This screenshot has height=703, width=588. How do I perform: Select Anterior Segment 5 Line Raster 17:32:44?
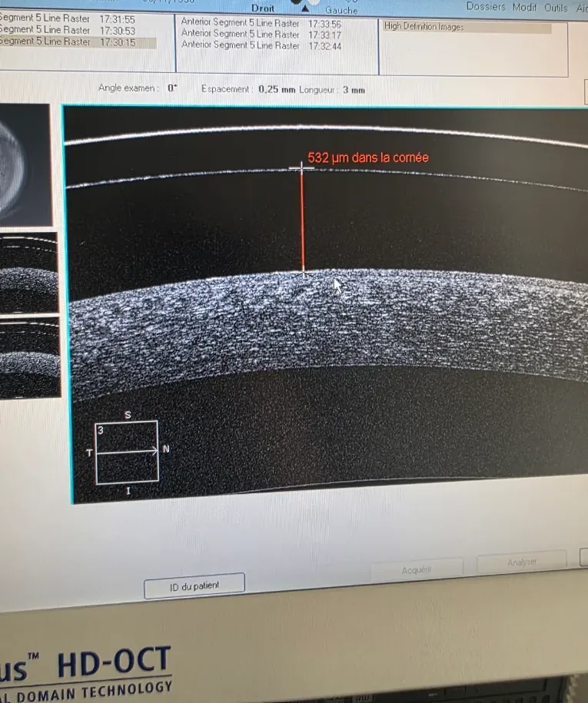261,45
